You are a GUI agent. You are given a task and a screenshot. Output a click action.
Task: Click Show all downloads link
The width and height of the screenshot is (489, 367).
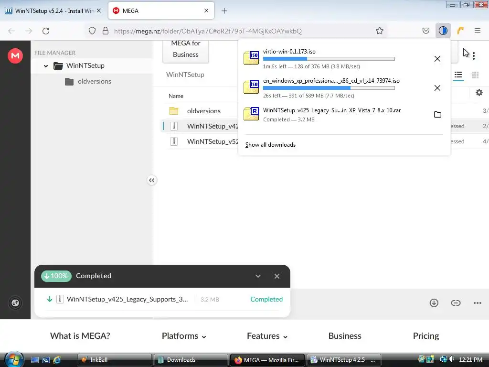270,145
